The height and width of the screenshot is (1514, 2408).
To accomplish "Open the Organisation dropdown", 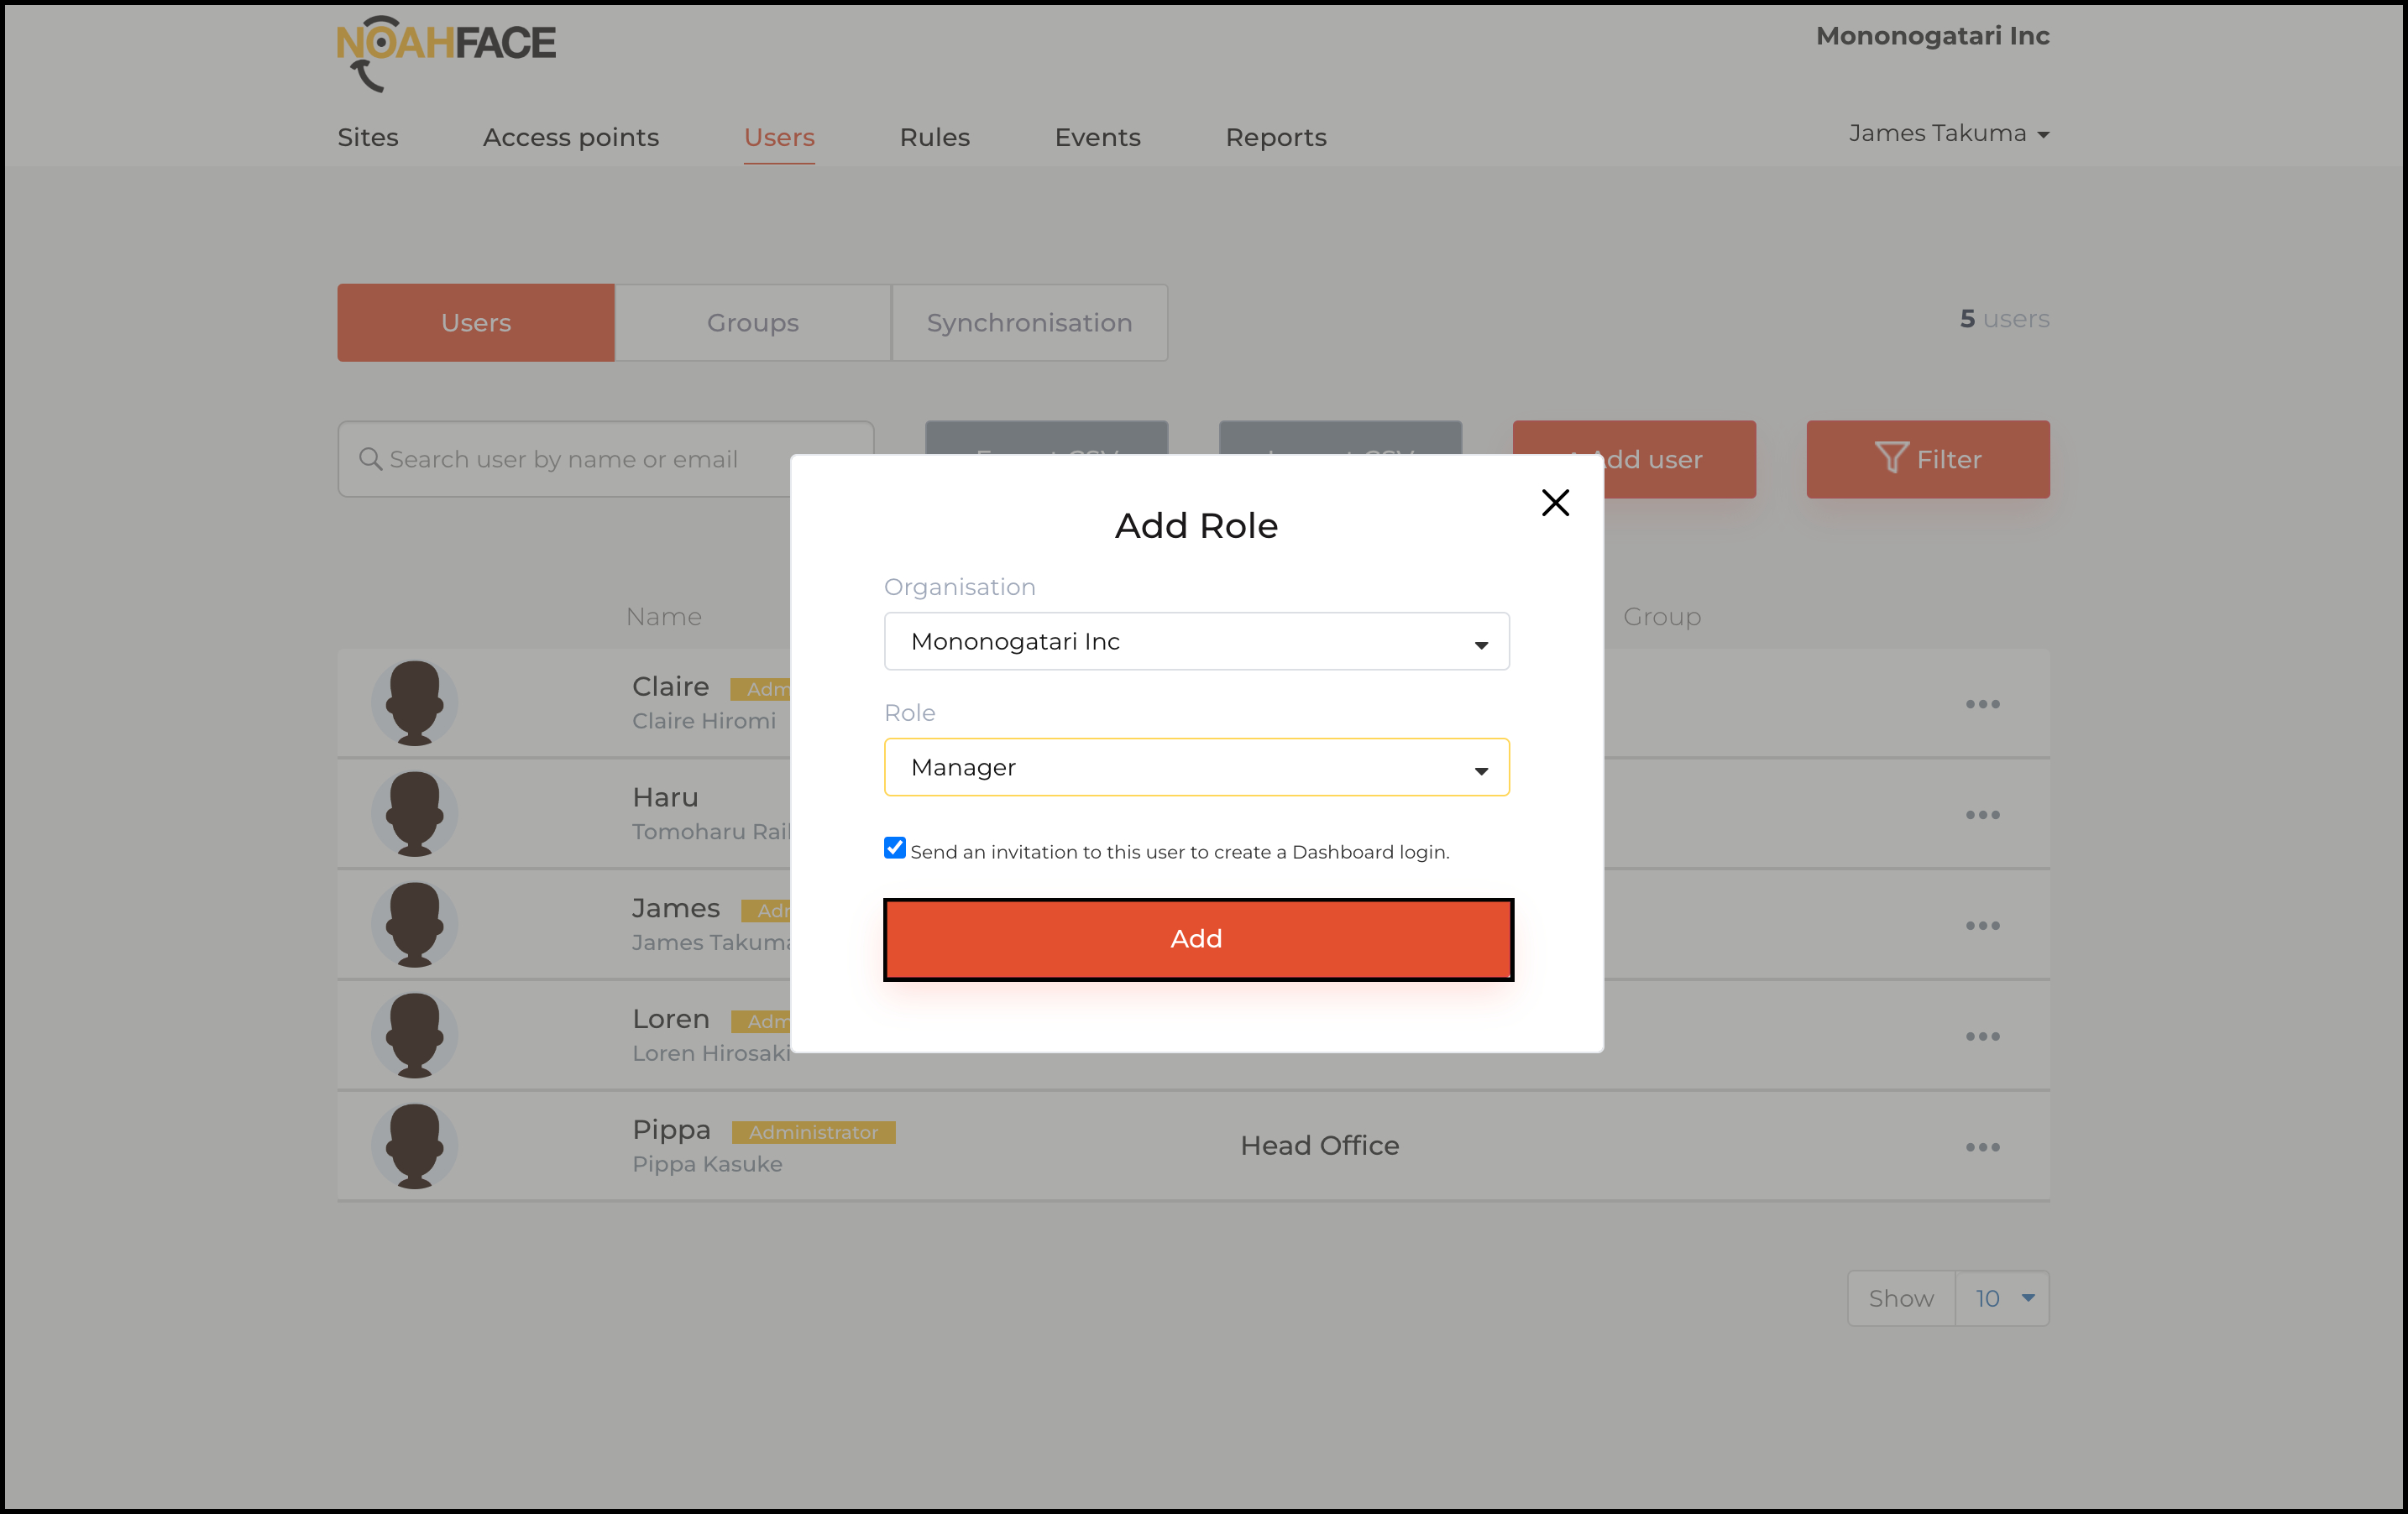I will [1196, 641].
